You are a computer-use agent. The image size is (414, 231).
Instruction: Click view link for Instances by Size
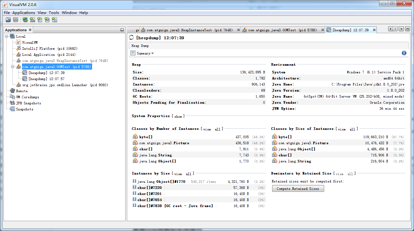178,174
